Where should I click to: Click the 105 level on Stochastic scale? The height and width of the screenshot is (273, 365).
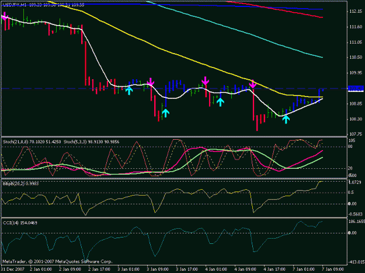[x=352, y=140]
